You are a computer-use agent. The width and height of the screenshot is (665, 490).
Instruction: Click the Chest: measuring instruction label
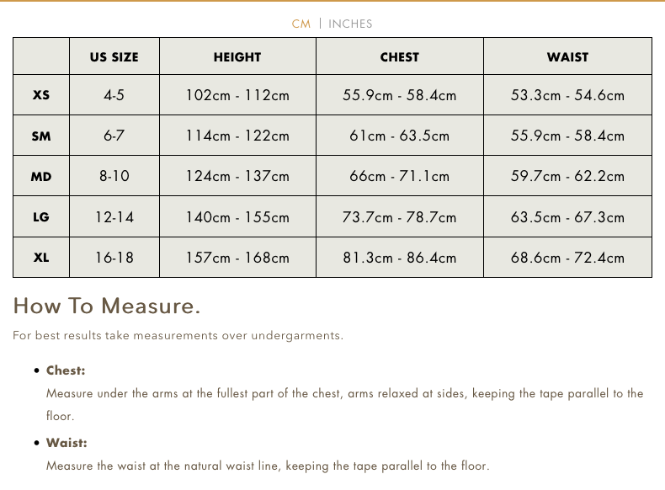[x=66, y=370]
